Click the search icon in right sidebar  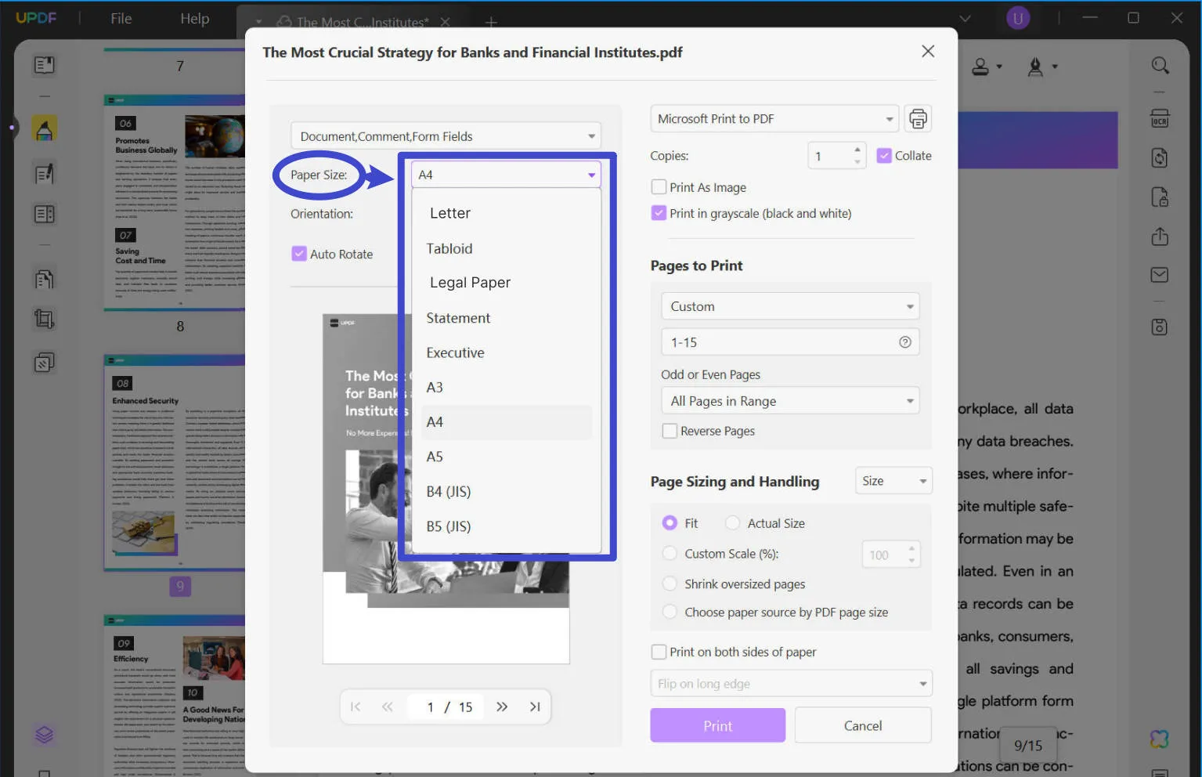pyautogui.click(x=1160, y=66)
